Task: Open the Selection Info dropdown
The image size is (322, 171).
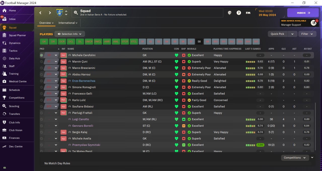Action: pyautogui.click(x=70, y=34)
